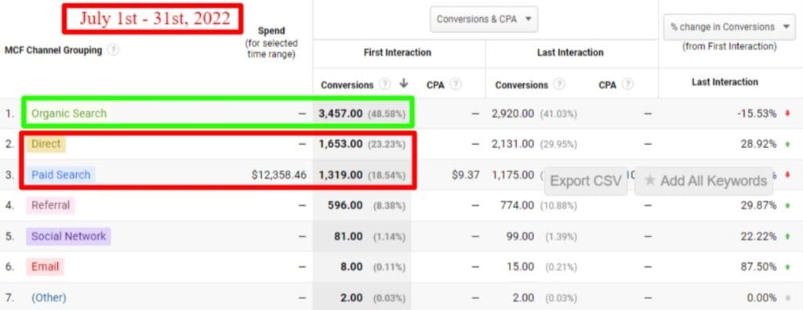Open the Paid Search channel
The height and width of the screenshot is (310, 803).
(61, 175)
